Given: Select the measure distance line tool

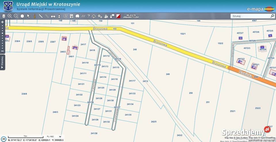Looking at the screenshot, I should tap(41, 16).
